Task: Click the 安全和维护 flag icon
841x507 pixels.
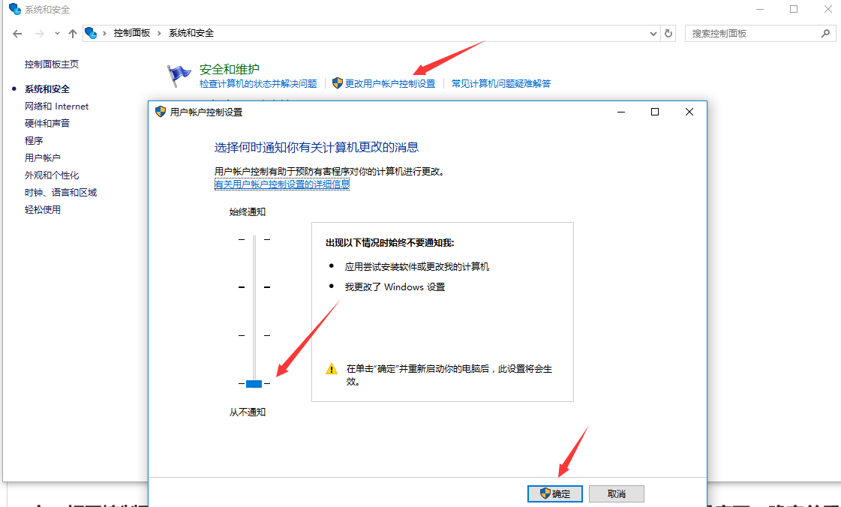Action: point(179,76)
